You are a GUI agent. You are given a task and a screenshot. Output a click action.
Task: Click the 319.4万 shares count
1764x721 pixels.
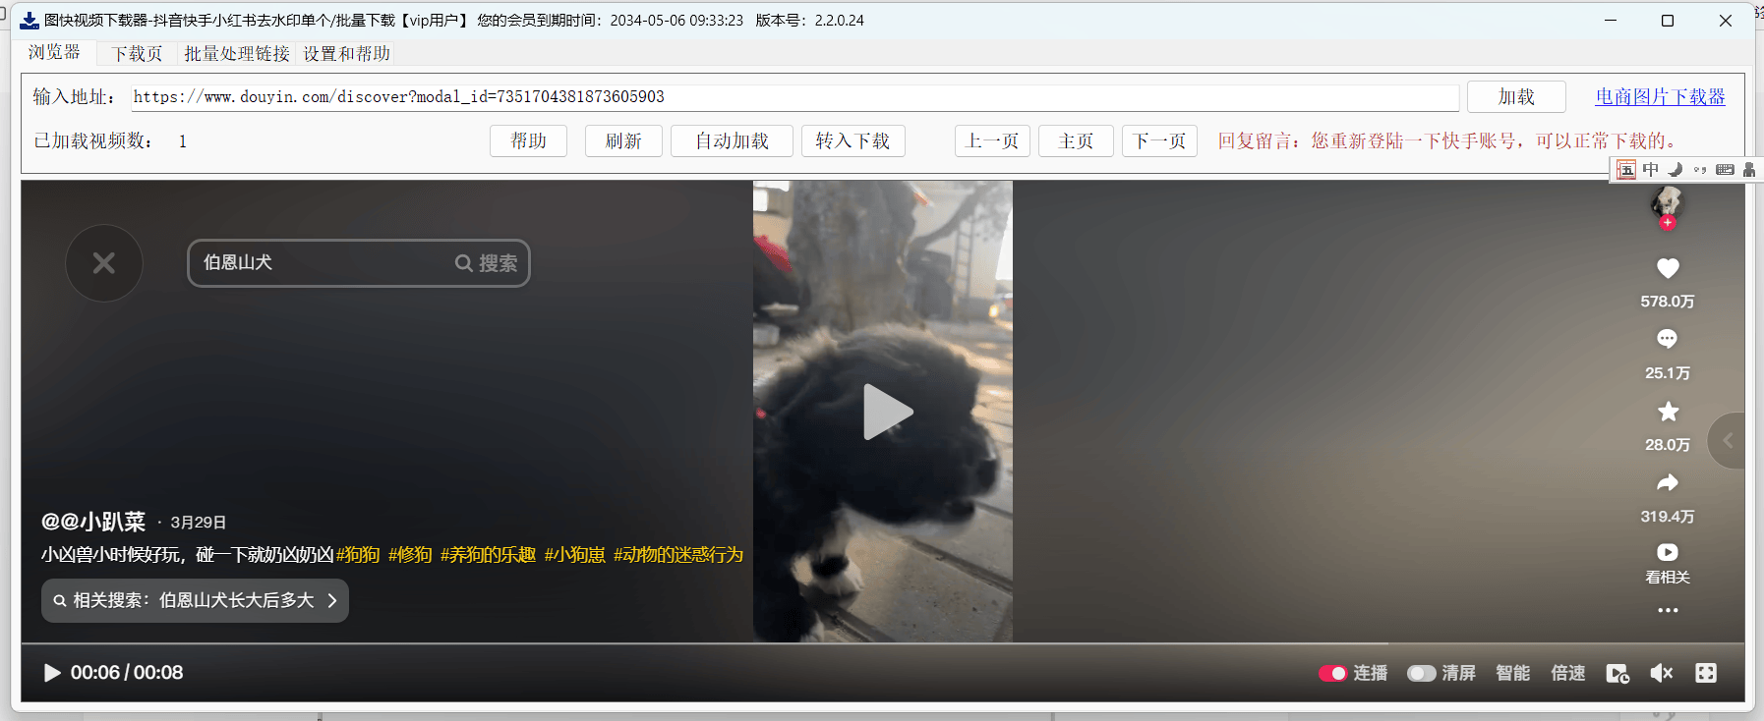tap(1668, 517)
